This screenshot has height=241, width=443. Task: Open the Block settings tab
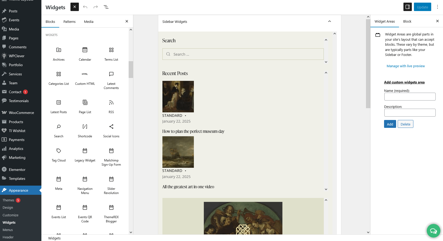(x=407, y=21)
